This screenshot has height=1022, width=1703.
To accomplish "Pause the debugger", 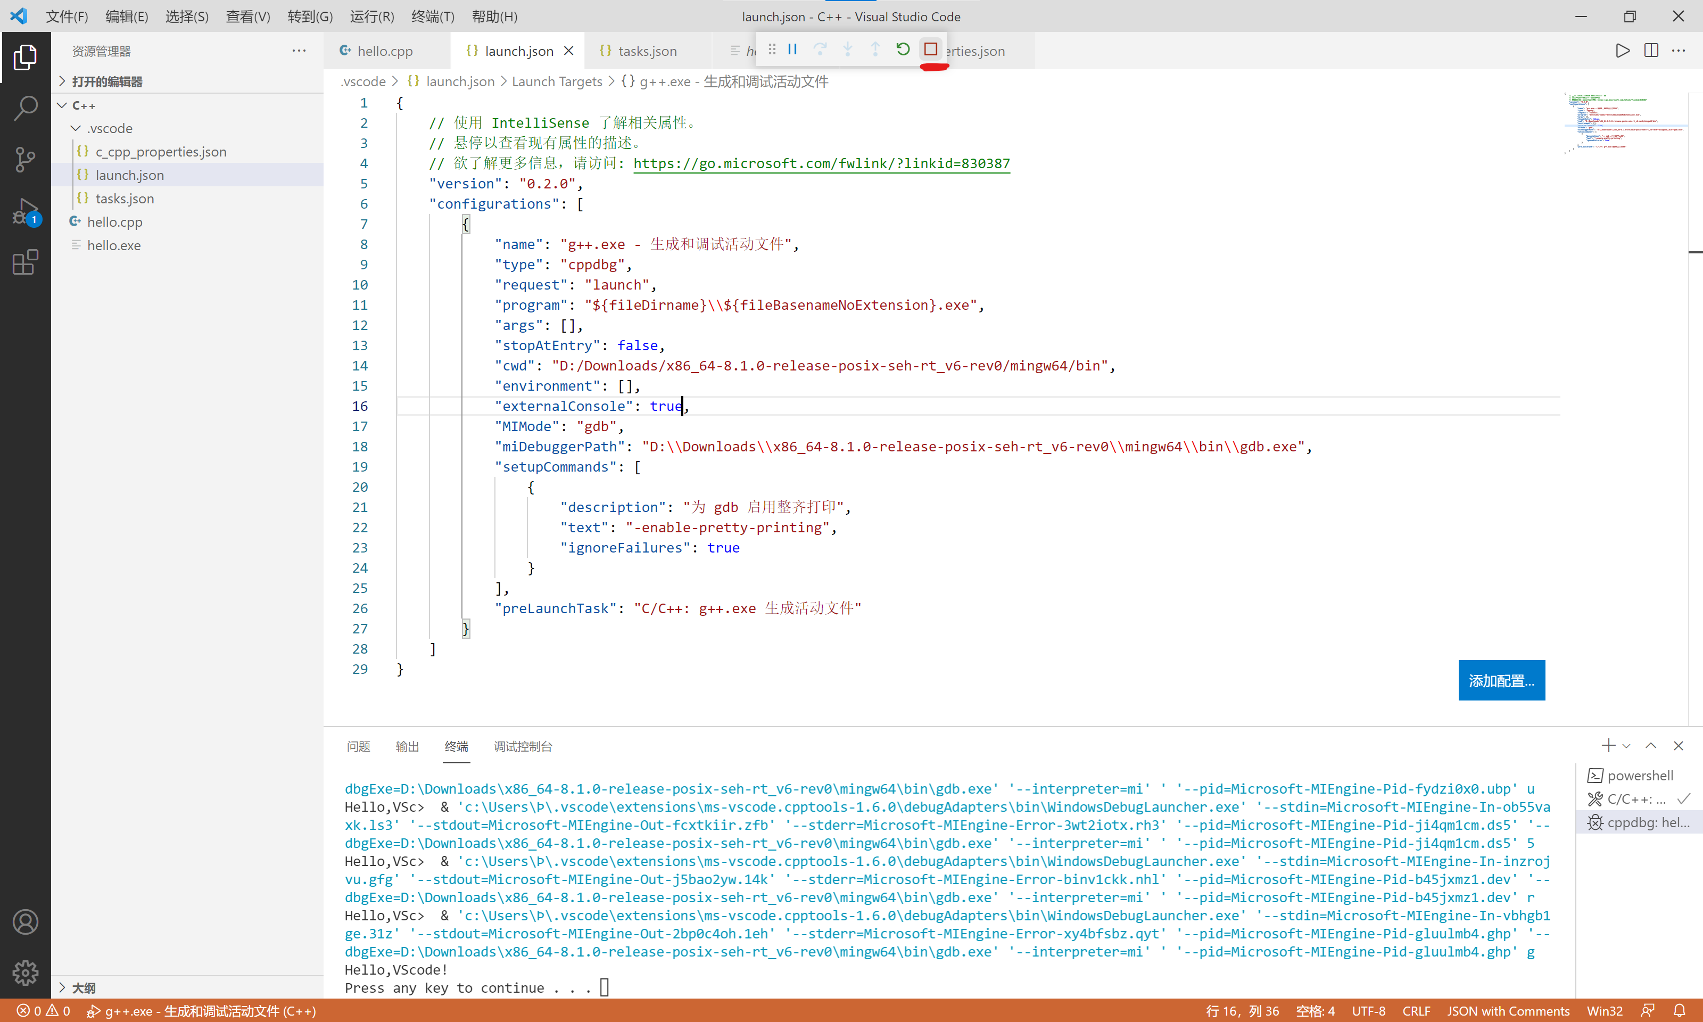I will pyautogui.click(x=792, y=50).
